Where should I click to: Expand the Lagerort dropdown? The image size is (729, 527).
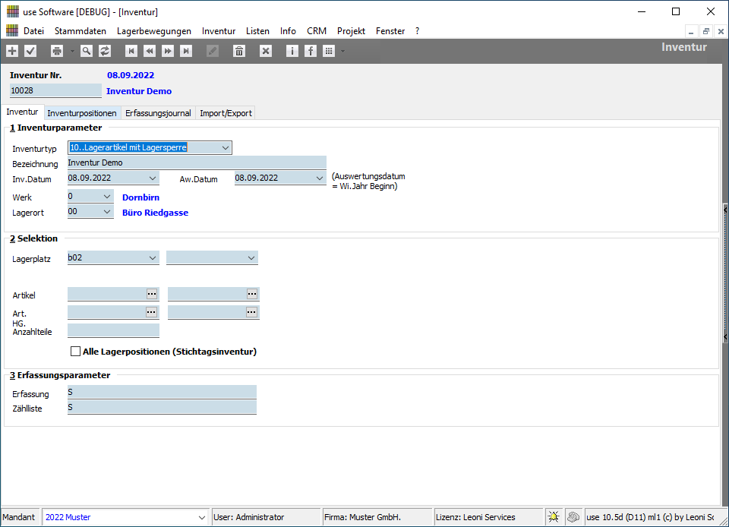click(107, 212)
